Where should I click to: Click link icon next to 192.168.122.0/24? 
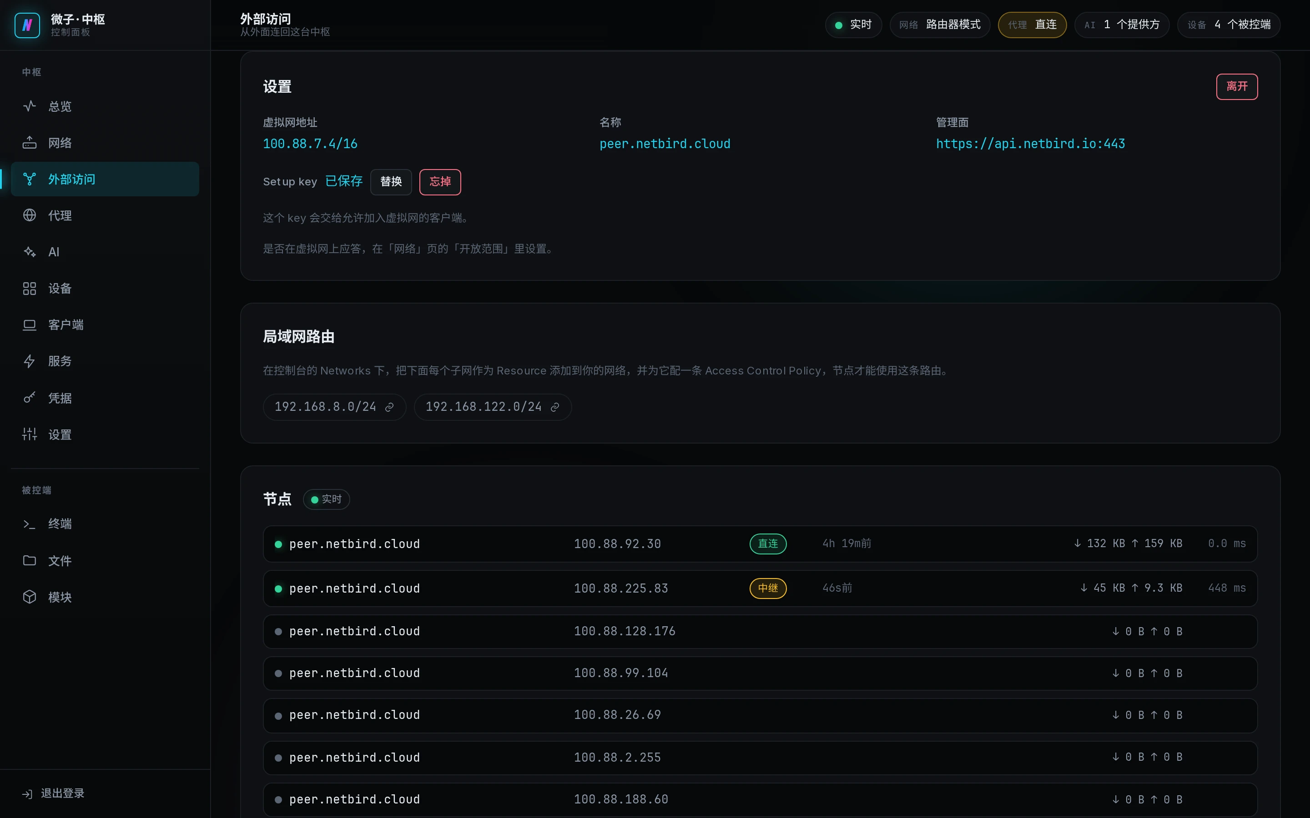[x=555, y=407]
